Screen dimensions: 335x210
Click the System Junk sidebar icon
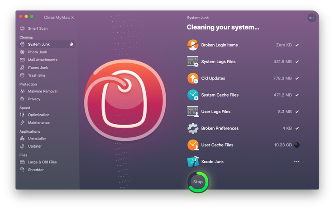point(22,44)
